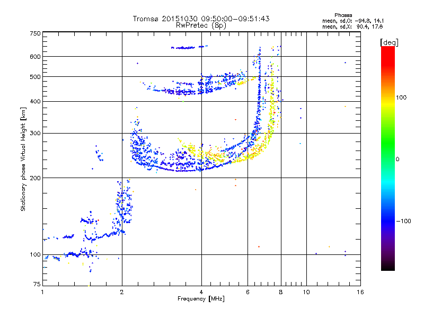Click the y-axis tick label '75'
This screenshot has width=424, height=318.
click(37, 284)
